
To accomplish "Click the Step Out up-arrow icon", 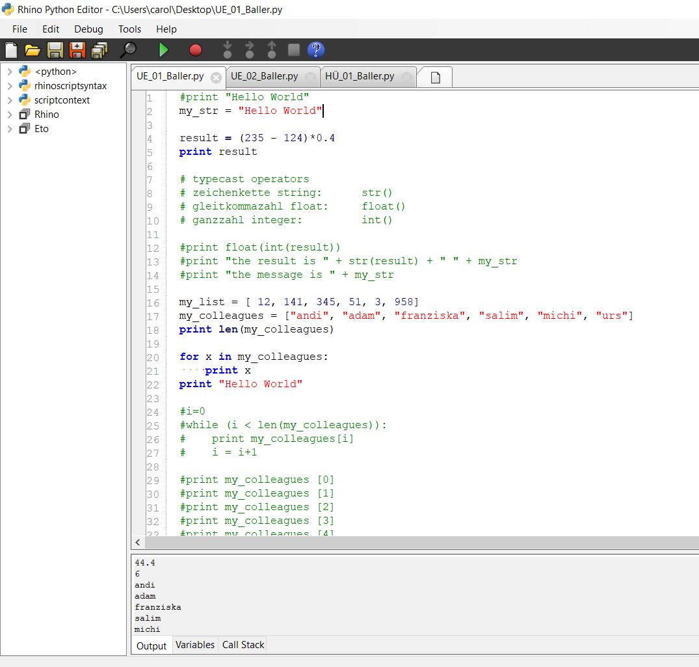I will point(271,50).
